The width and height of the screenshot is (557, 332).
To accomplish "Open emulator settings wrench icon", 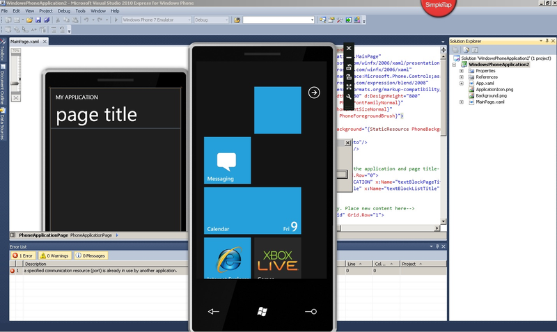I will [349, 96].
